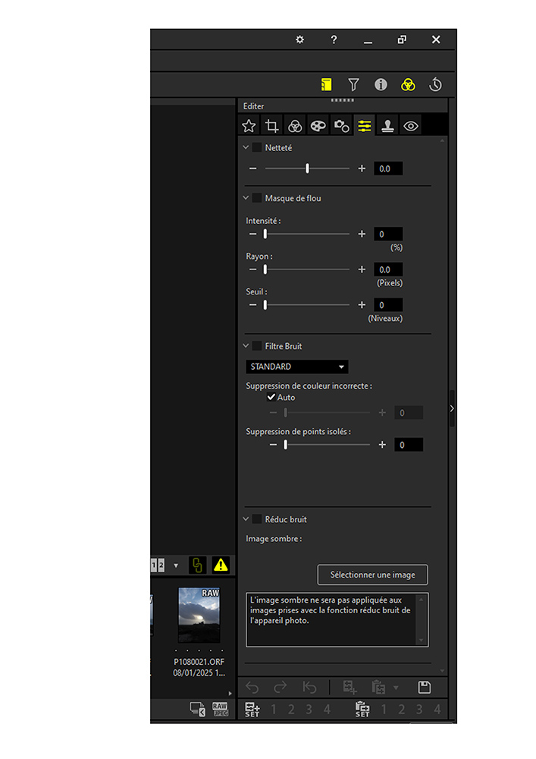The width and height of the screenshot is (536, 759).
Task: Click the redo arrow icon
Action: coord(281,688)
